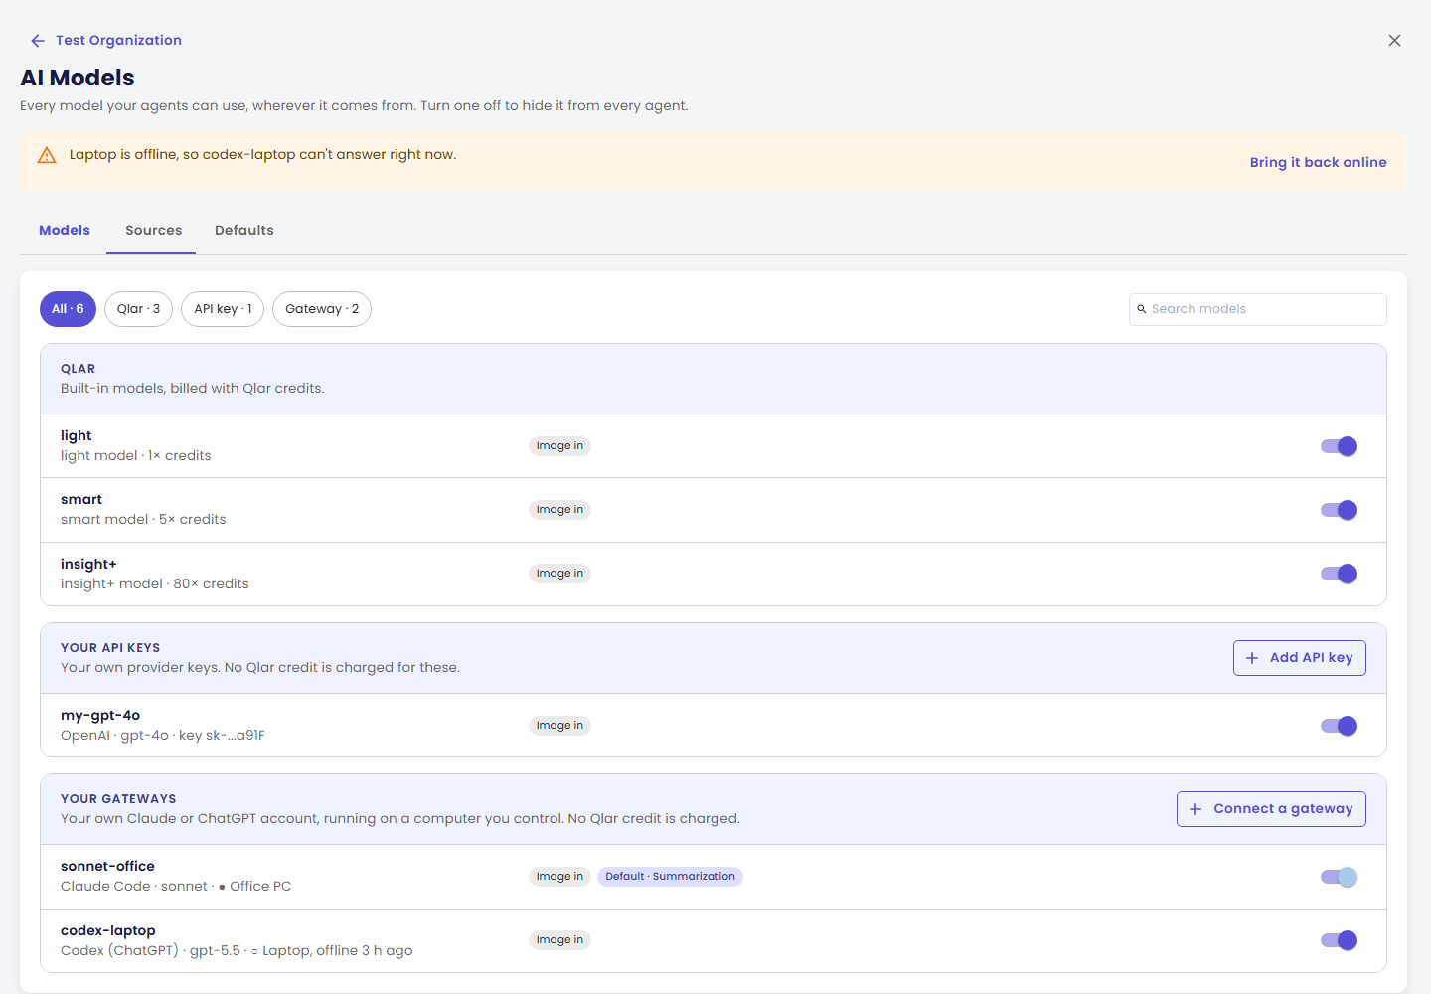This screenshot has width=1431, height=994.
Task: Click Connect a gateway button
Action: pos(1271,809)
